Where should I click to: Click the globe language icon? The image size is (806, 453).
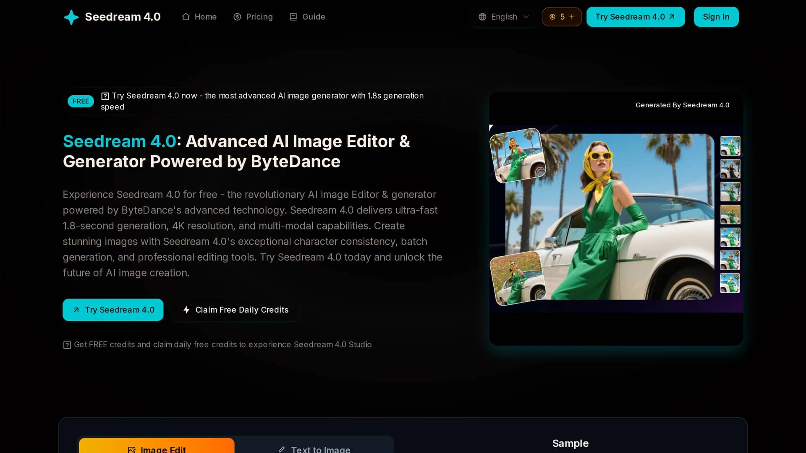(x=482, y=17)
